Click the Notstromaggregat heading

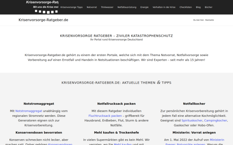point(39,104)
